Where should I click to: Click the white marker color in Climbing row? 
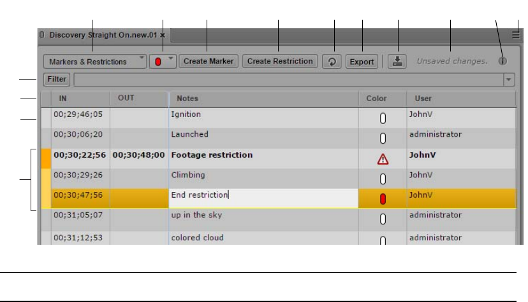[383, 179]
